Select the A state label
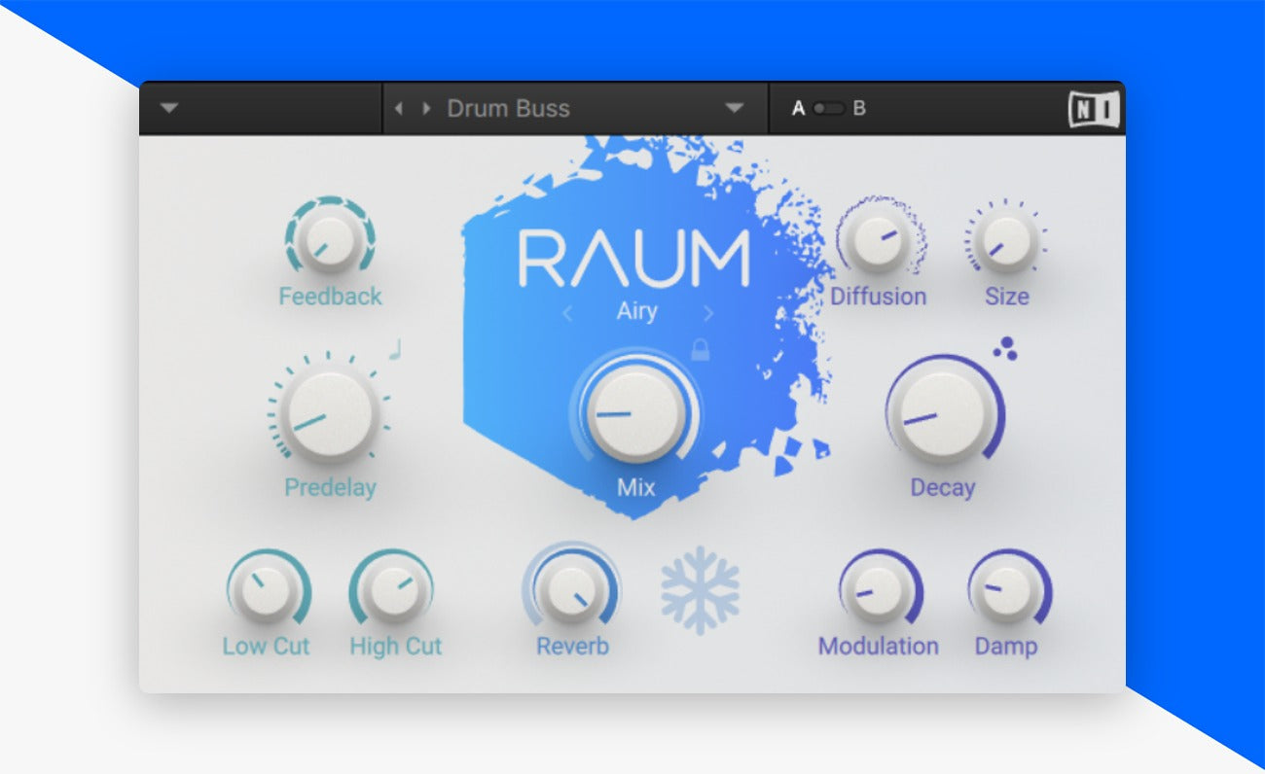Screen dimensions: 1265x774 [798, 108]
